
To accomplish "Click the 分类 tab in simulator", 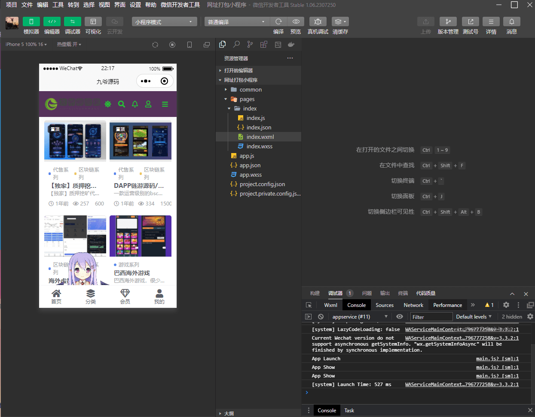I will [91, 296].
